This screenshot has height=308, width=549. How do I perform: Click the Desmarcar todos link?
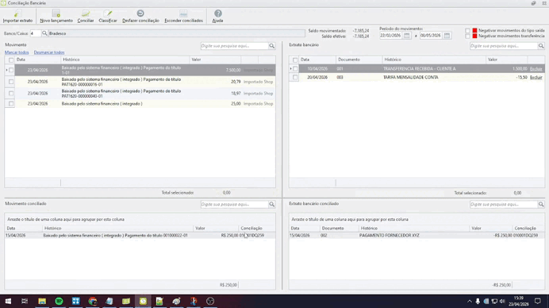click(49, 52)
